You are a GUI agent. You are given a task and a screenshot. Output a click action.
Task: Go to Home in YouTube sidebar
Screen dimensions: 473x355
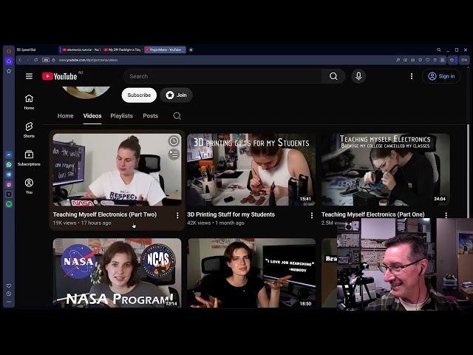point(29,102)
